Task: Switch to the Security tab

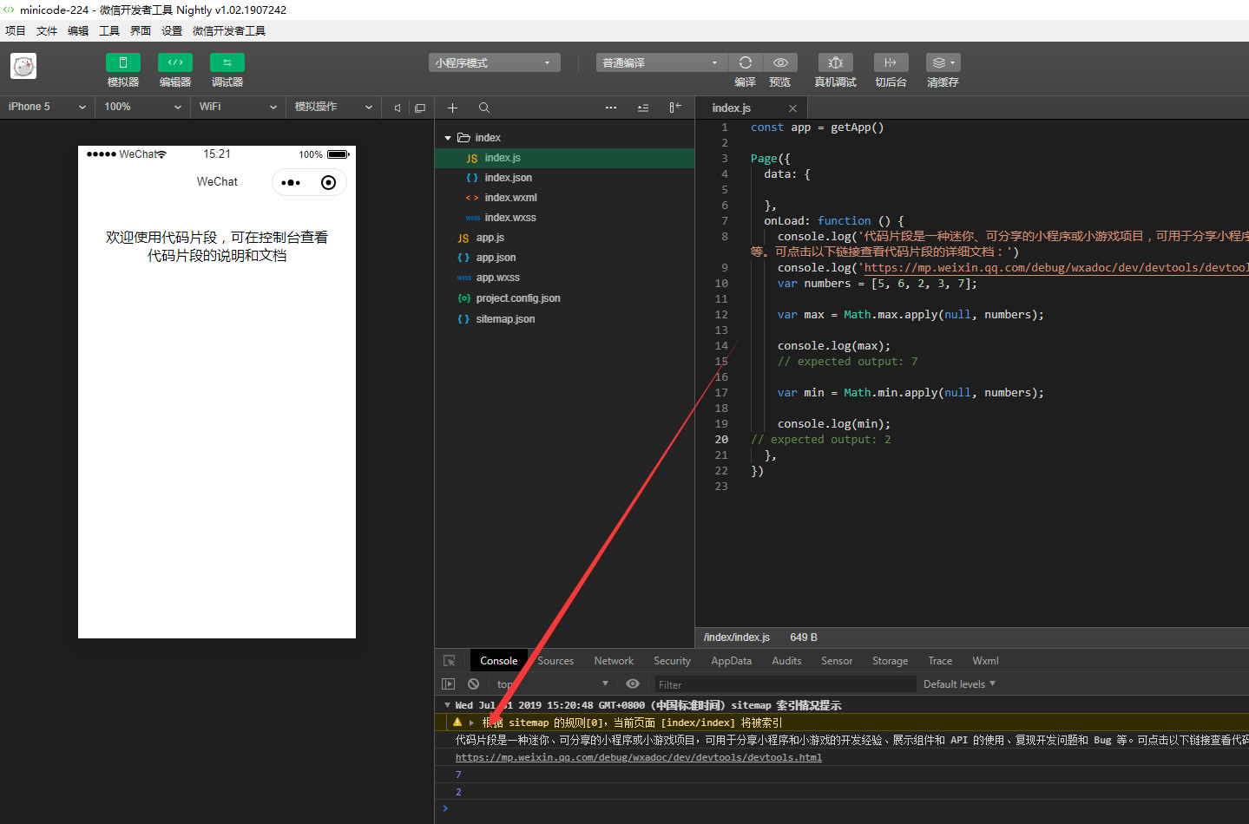Action: pyautogui.click(x=672, y=661)
